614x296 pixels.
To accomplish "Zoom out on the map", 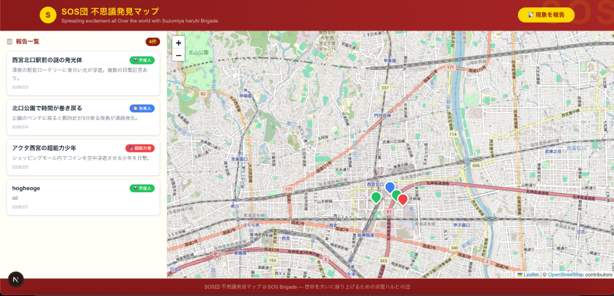I will pos(179,55).
